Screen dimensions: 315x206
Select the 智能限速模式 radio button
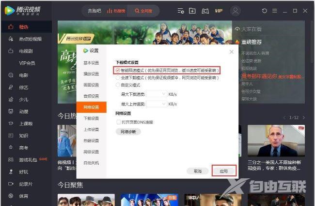[x=118, y=70]
